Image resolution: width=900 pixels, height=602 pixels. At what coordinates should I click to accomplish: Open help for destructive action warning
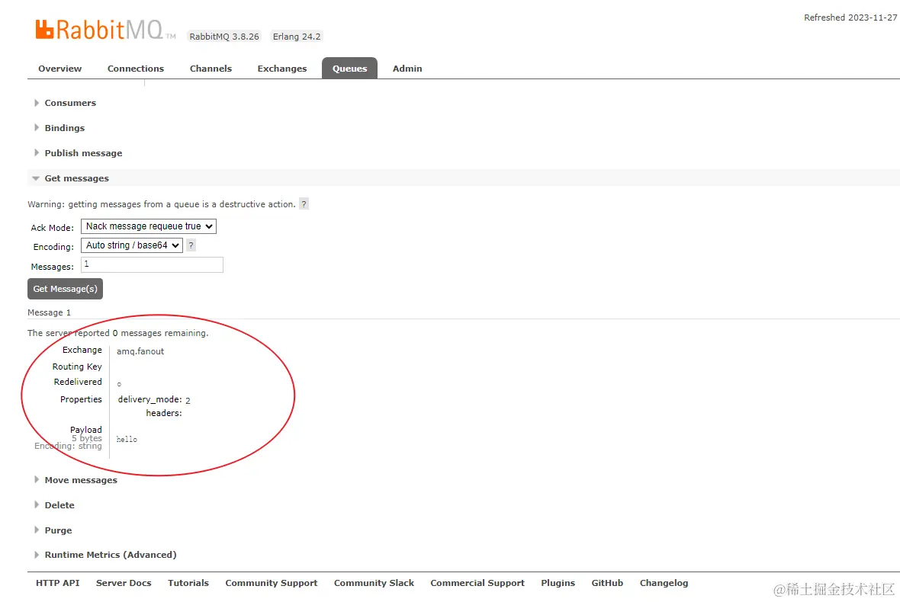point(304,204)
